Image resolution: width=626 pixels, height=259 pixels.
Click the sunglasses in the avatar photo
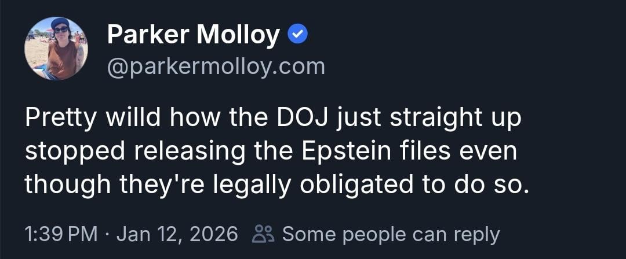click(60, 28)
